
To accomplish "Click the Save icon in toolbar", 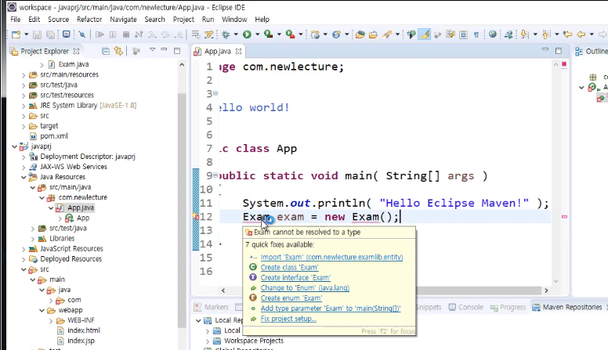I will click(x=37, y=34).
